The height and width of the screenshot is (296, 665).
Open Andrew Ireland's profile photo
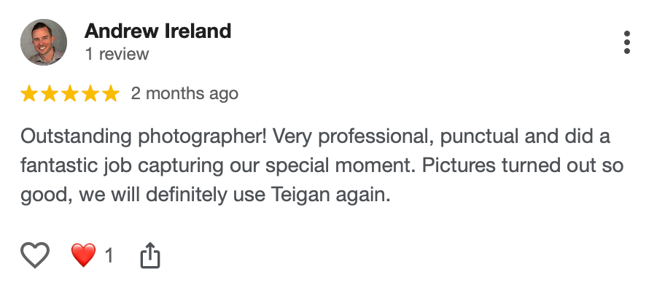pos(44,42)
